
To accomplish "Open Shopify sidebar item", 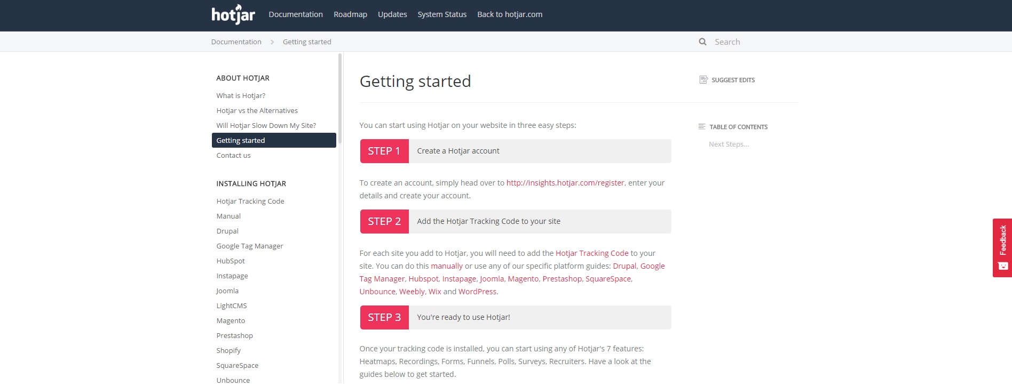I will pyautogui.click(x=228, y=350).
